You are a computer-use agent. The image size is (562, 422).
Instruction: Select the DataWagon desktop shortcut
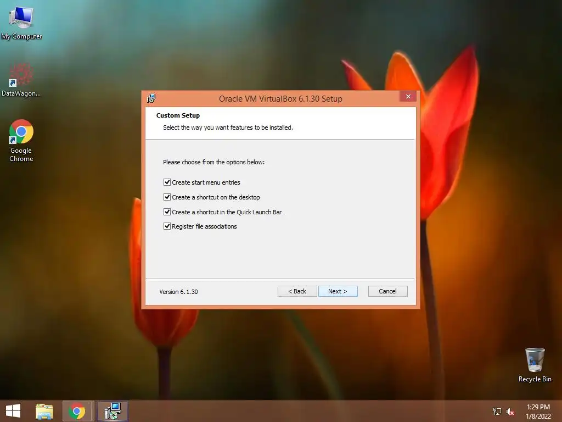tap(21, 80)
